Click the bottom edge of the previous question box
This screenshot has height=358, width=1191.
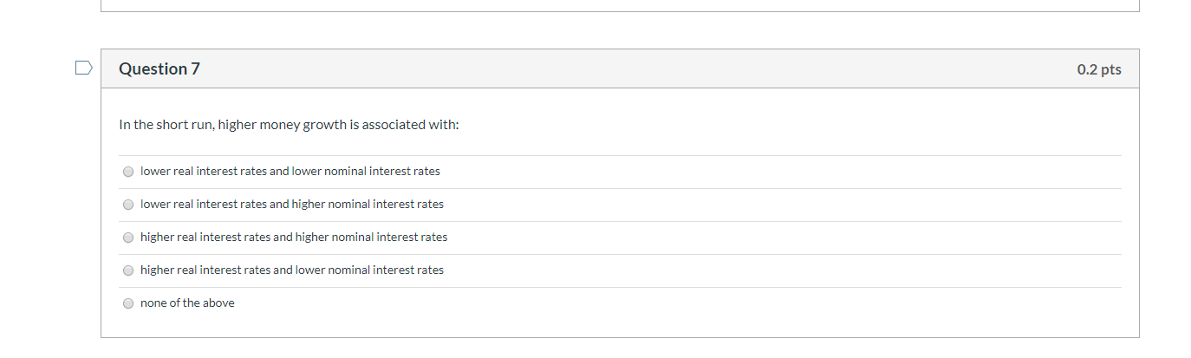click(620, 10)
